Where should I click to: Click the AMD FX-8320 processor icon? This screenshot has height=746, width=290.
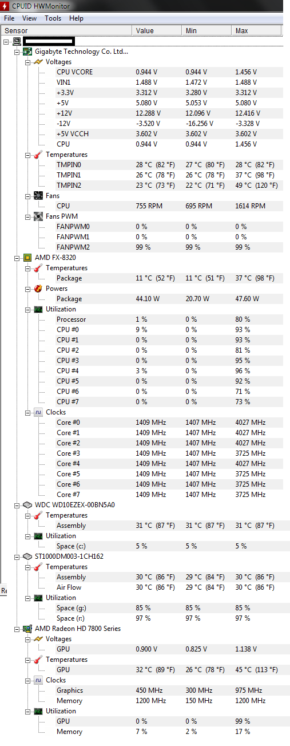[27, 258]
